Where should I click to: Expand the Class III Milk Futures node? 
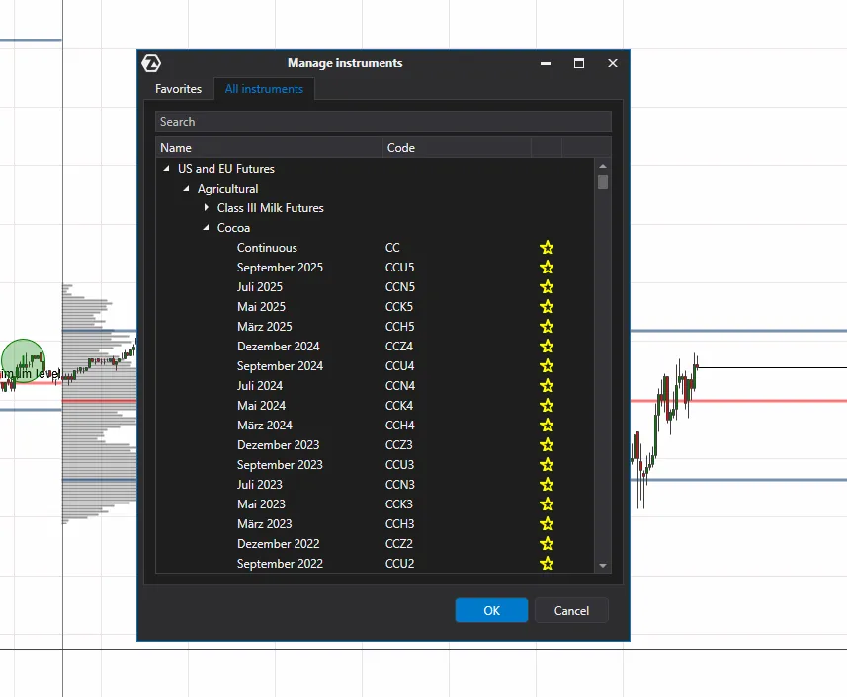point(207,208)
